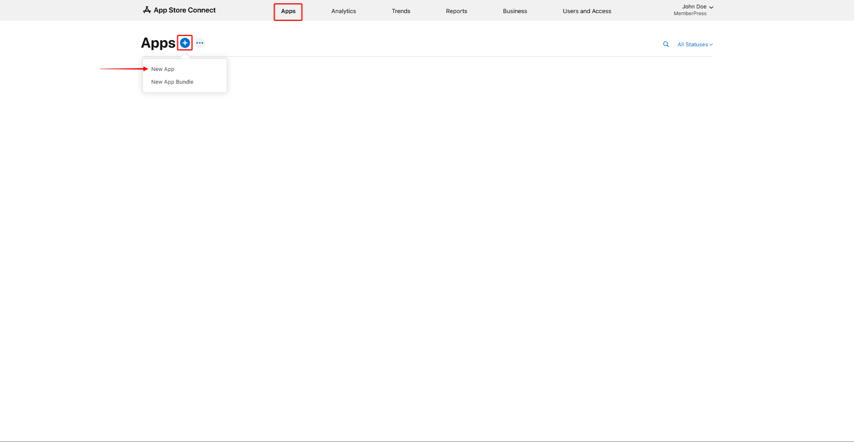Select New App Bundle from the dropdown

tap(172, 82)
